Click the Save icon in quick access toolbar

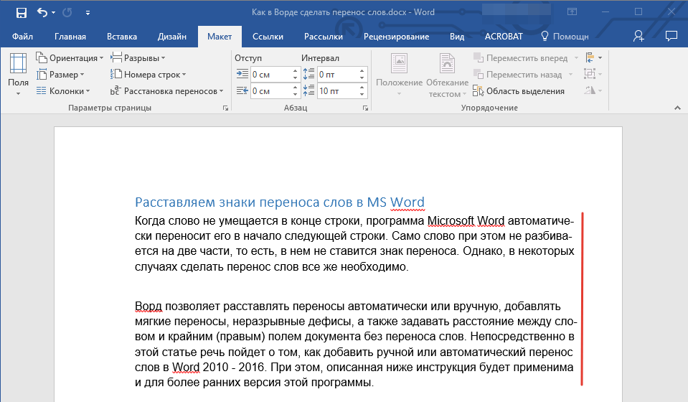pos(21,12)
